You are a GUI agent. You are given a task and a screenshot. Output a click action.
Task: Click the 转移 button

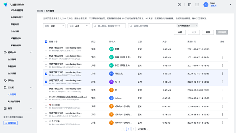180,32
